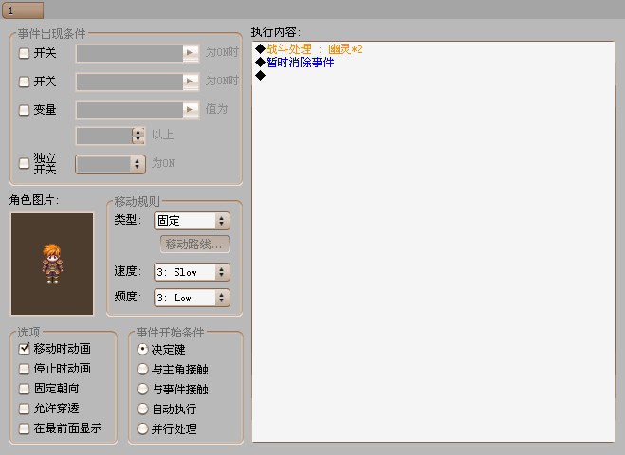Open the 独立开关 self-switch dropdown
The height and width of the screenshot is (455, 625).
point(110,164)
